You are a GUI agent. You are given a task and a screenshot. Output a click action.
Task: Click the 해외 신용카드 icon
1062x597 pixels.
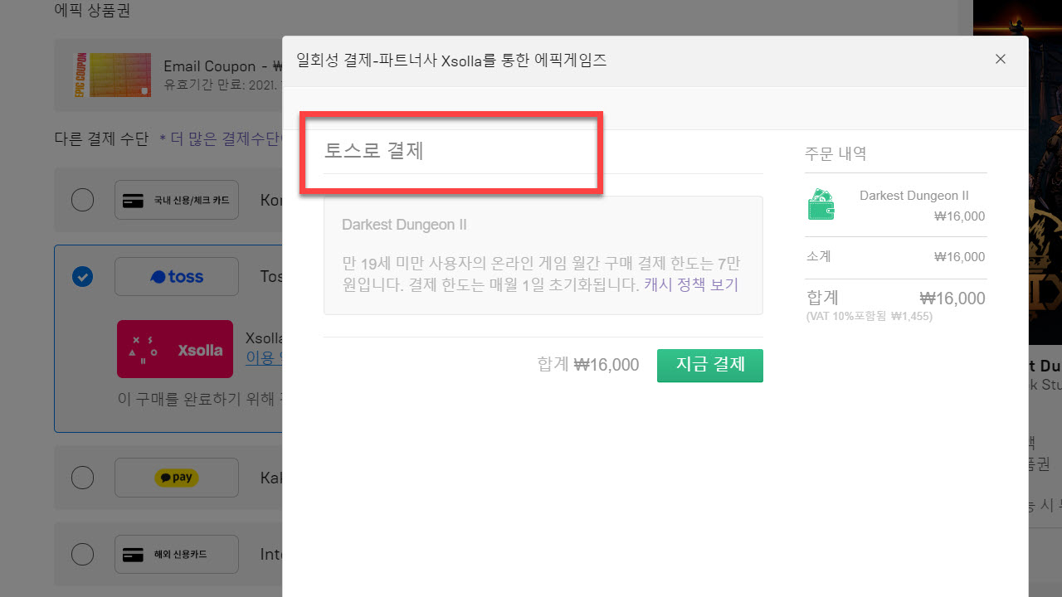[x=177, y=554]
